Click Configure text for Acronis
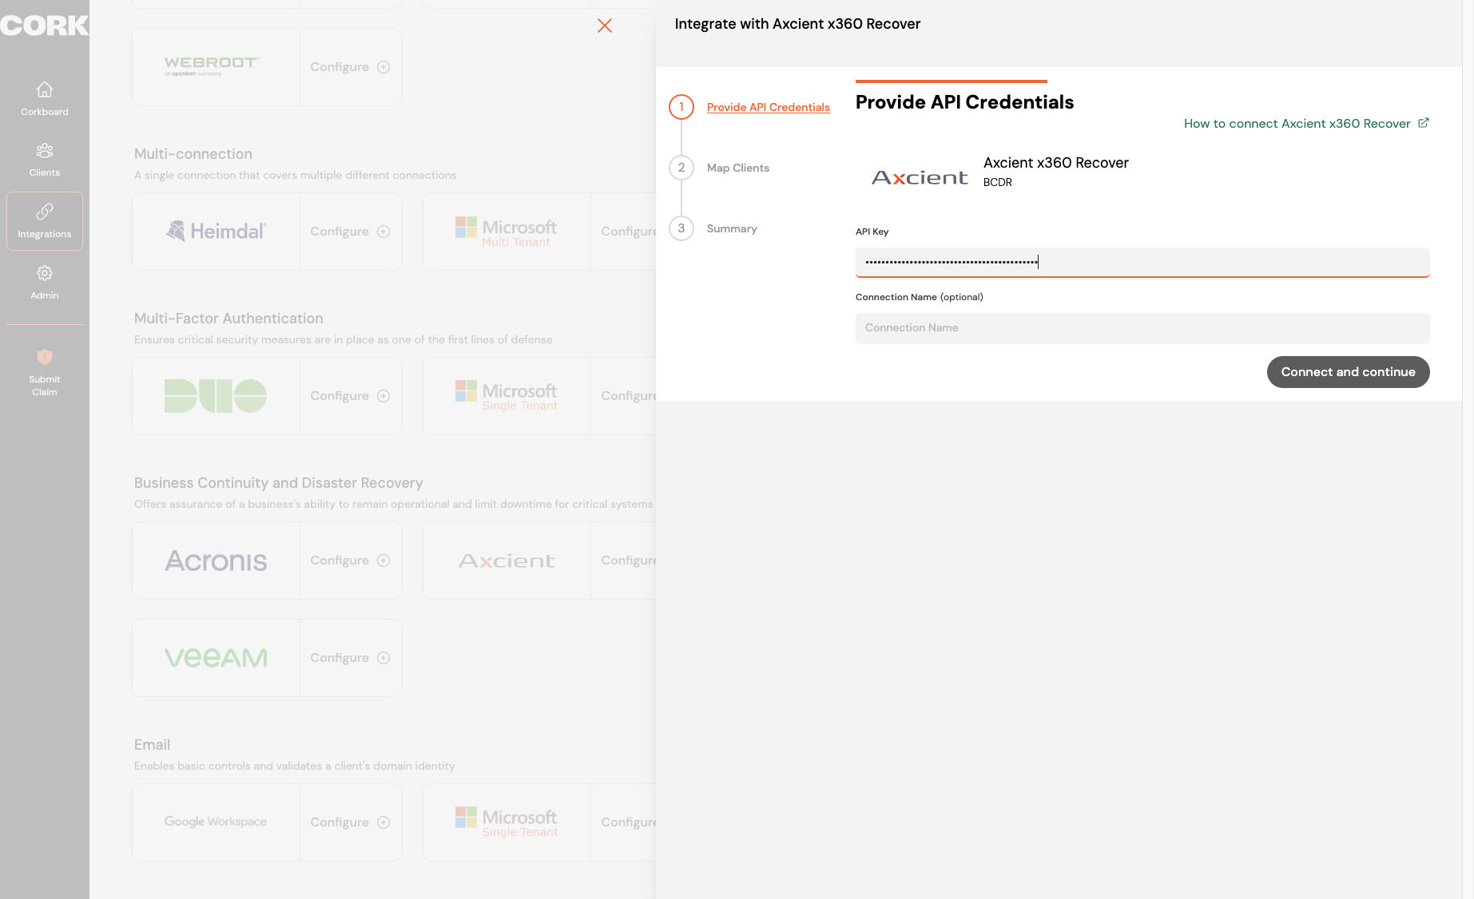Screen dimensions: 1474x899 [340, 560]
